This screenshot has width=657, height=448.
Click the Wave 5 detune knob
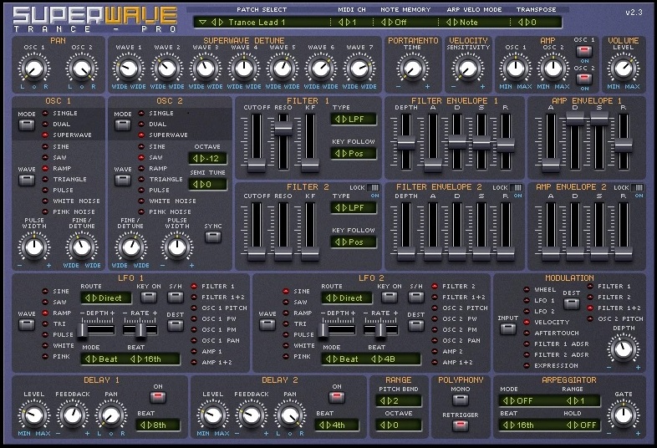[x=283, y=69]
